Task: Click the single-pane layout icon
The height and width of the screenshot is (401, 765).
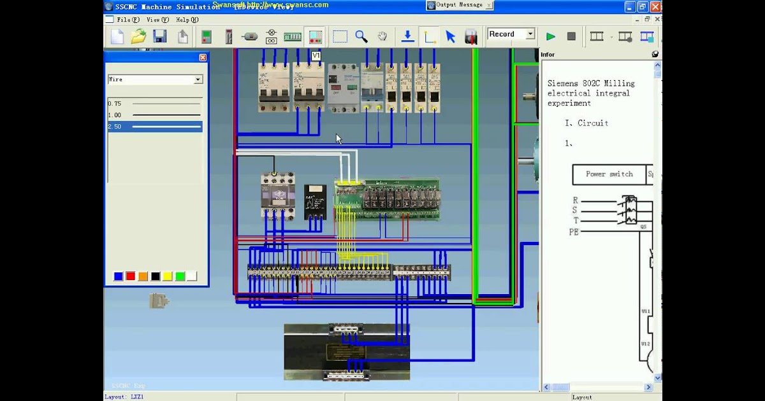Action: [x=597, y=36]
